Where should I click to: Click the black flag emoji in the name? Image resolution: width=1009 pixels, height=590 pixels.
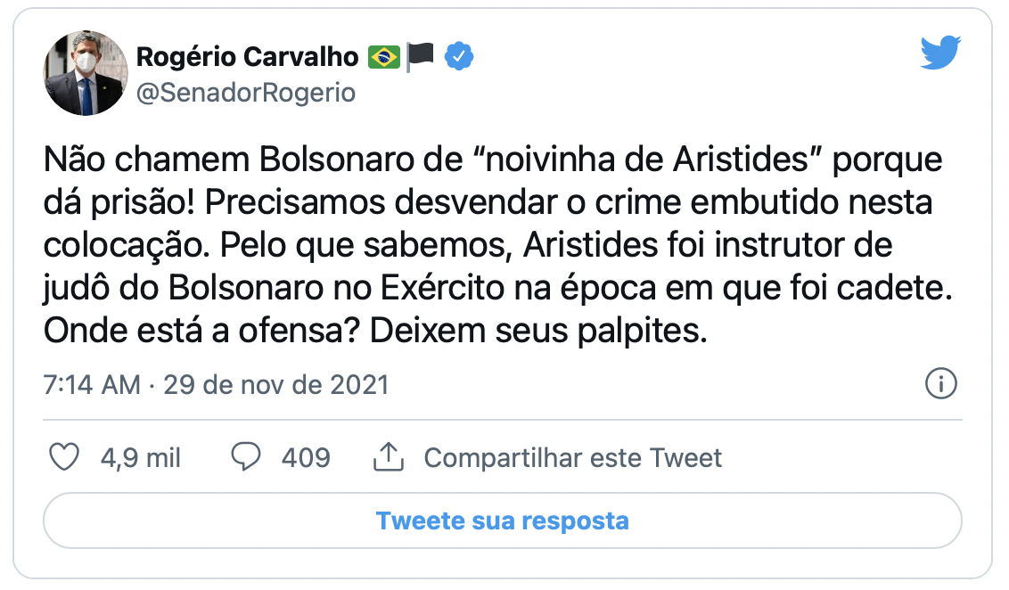[421, 55]
